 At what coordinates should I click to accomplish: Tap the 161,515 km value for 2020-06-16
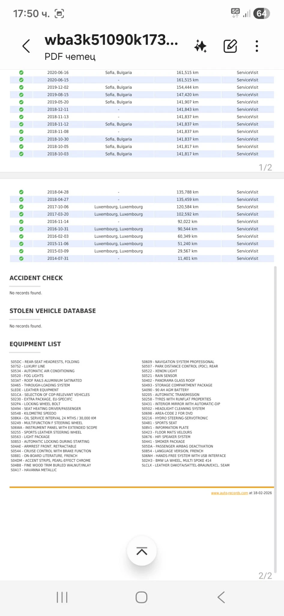(x=187, y=72)
